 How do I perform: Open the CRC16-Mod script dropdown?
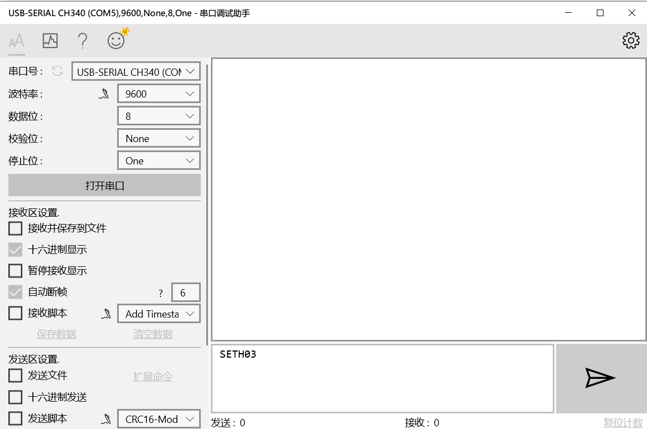coord(159,419)
